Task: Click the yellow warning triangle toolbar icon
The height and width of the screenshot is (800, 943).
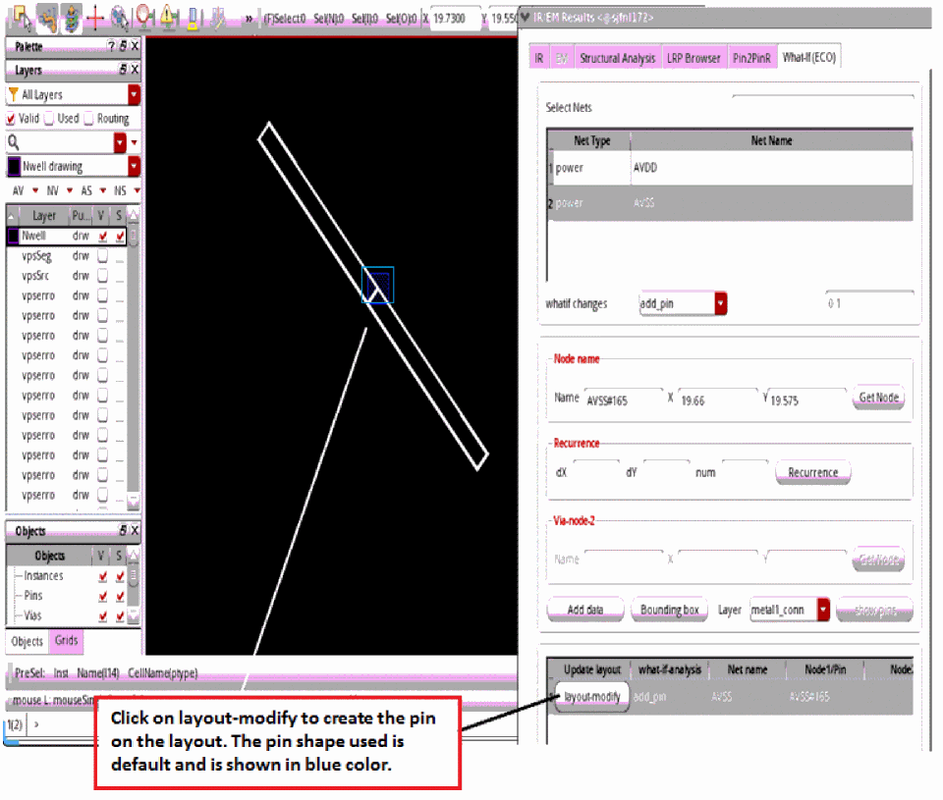Action: click(168, 16)
